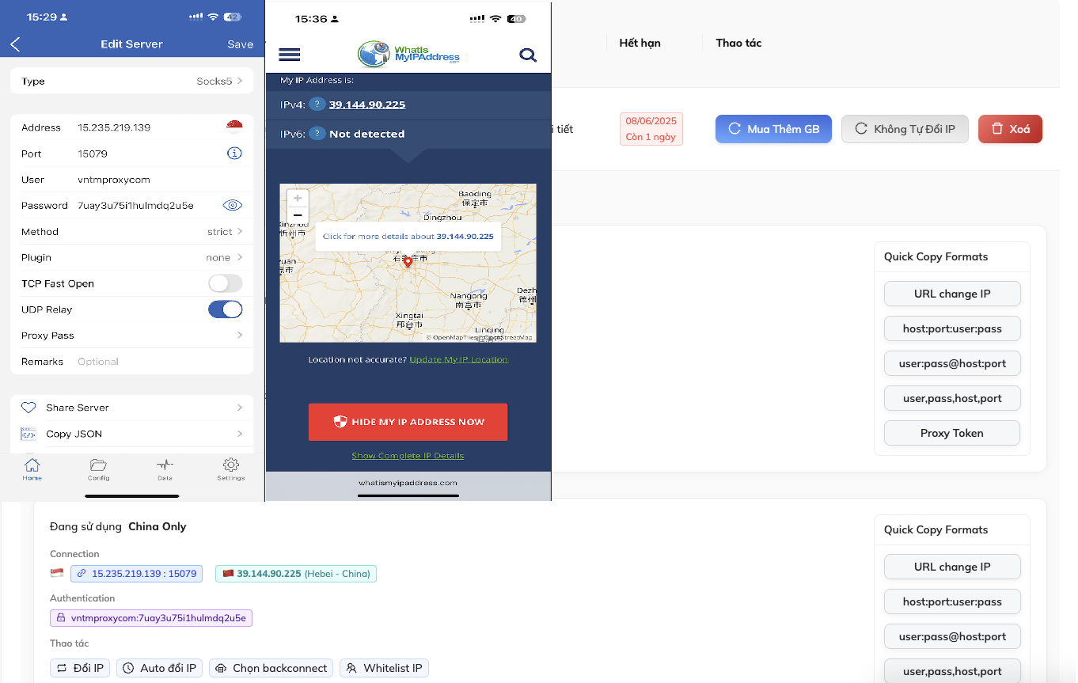Click the info icon next to Port

click(x=233, y=154)
